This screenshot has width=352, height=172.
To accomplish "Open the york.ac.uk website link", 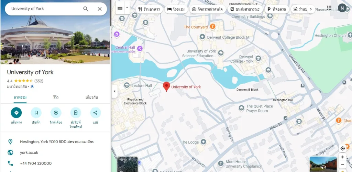I will [29, 152].
